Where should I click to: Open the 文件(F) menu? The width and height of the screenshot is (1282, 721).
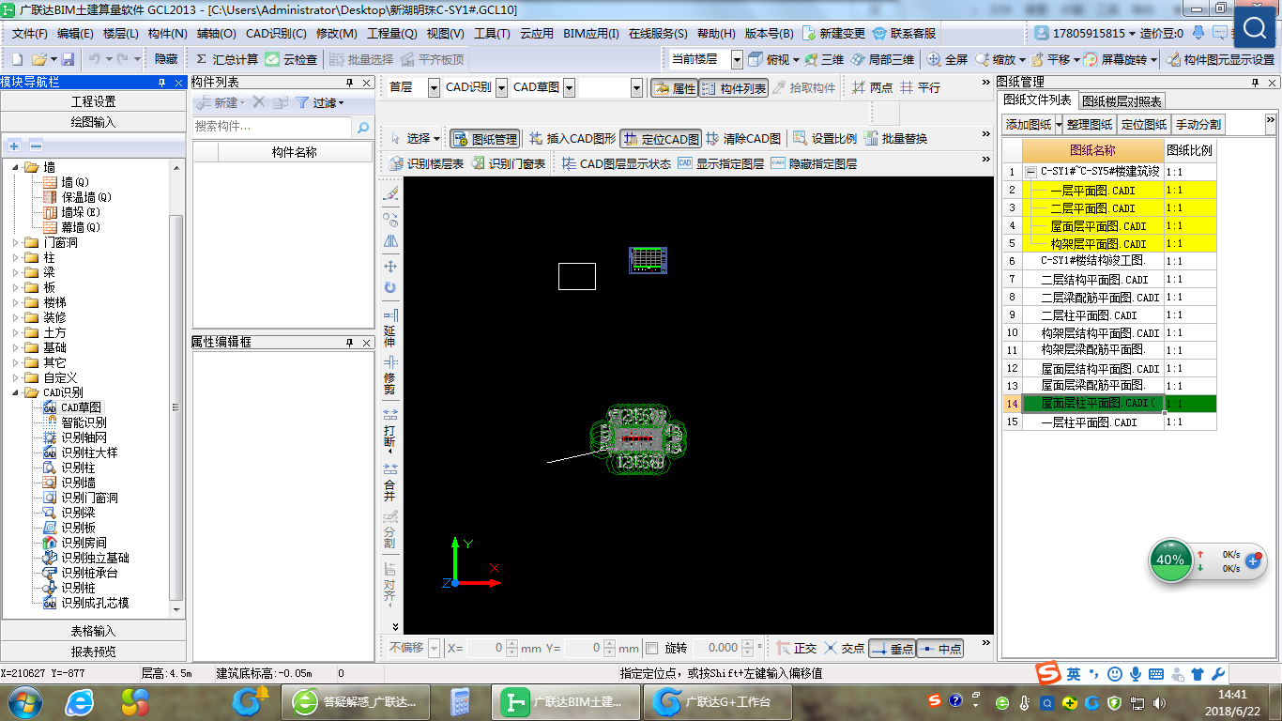pyautogui.click(x=29, y=33)
